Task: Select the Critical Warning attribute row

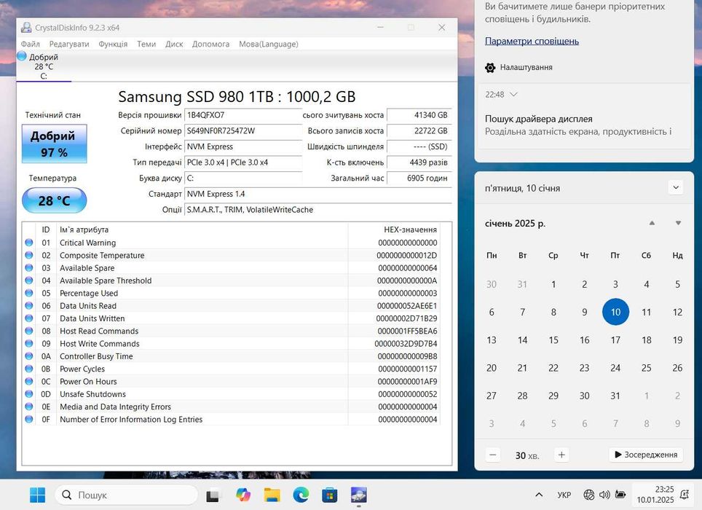Action: pos(231,243)
